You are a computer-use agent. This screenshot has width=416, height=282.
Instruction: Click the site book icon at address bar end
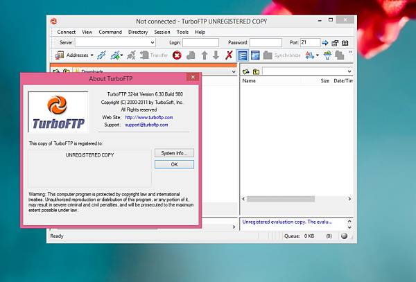pos(345,43)
